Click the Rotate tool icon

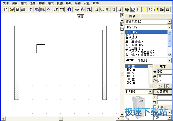pos(83,9)
